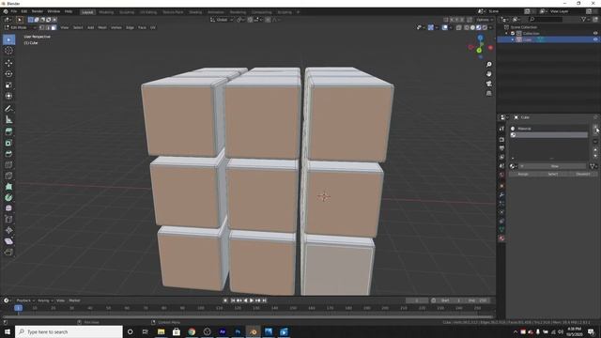Open the Mesh menu in viewport header
601x338 pixels.
(x=102, y=27)
